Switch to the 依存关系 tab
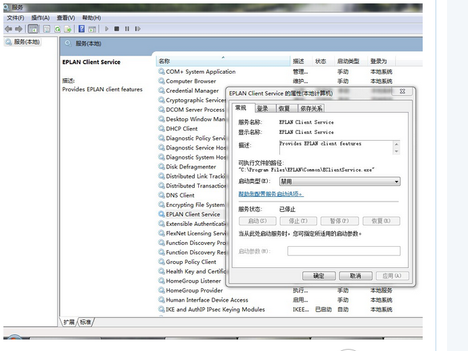 click(311, 108)
